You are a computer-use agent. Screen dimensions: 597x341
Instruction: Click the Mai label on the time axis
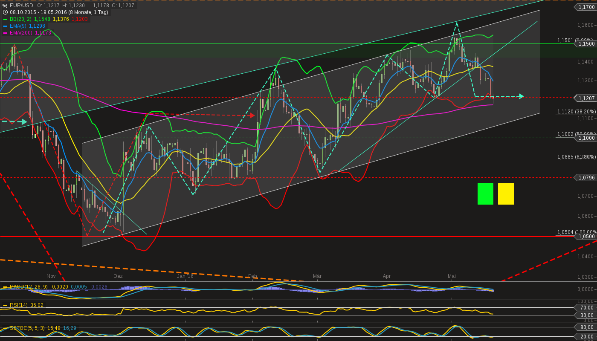(x=452, y=276)
